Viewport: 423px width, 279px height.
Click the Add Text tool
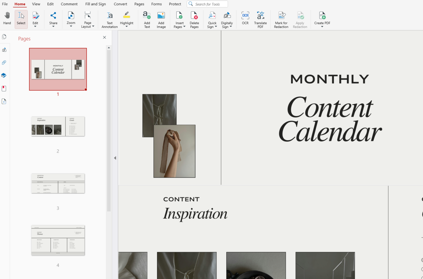point(147,19)
